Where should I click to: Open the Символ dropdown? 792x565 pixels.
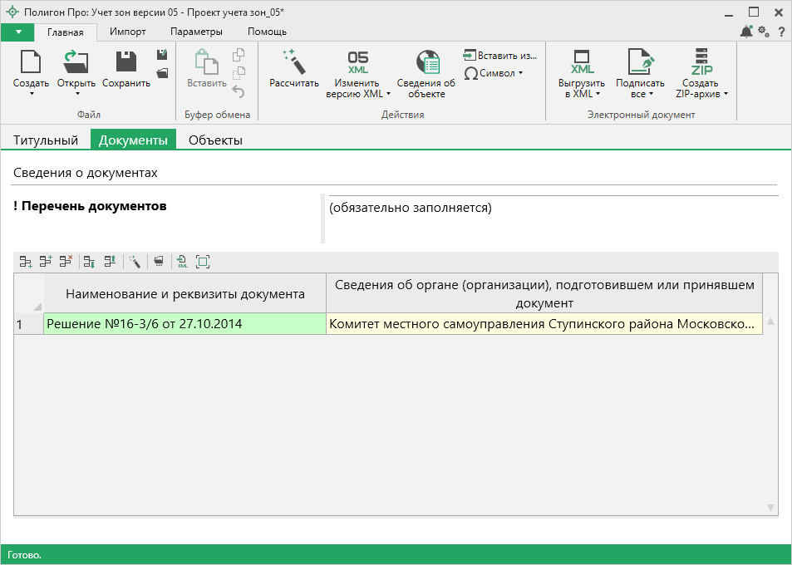click(x=494, y=73)
